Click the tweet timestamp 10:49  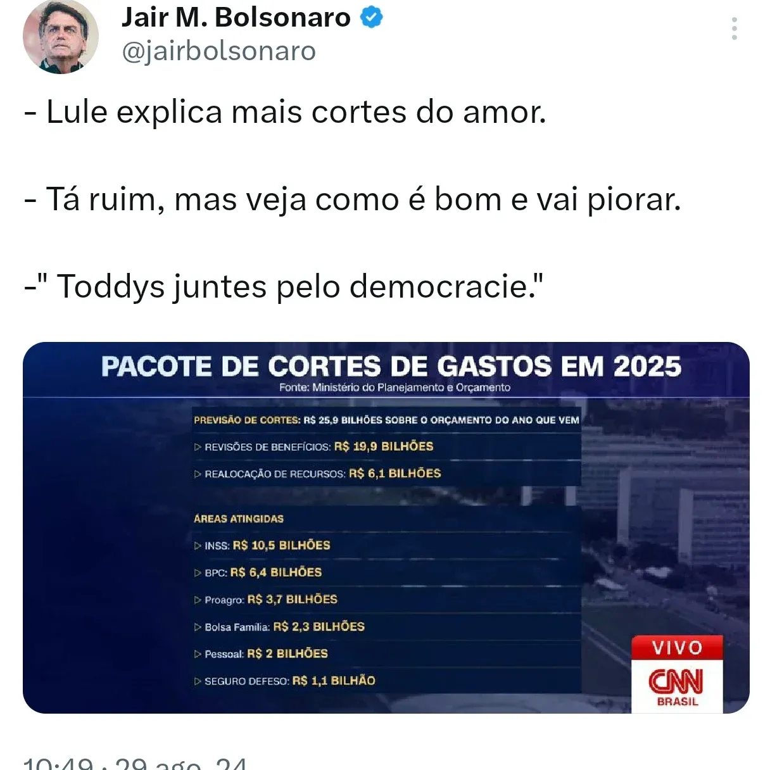(x=58, y=763)
